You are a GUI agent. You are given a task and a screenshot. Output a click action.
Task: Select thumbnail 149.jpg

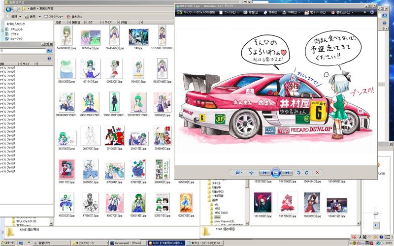coord(138,38)
